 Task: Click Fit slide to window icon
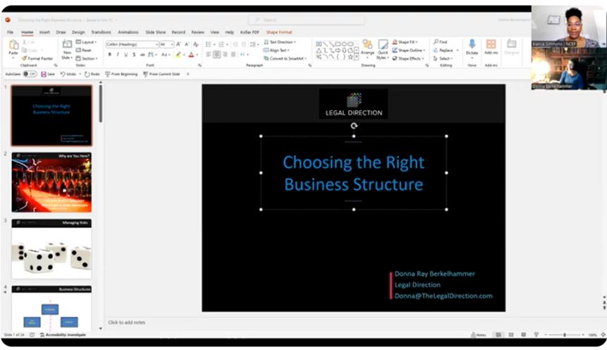tap(603, 334)
